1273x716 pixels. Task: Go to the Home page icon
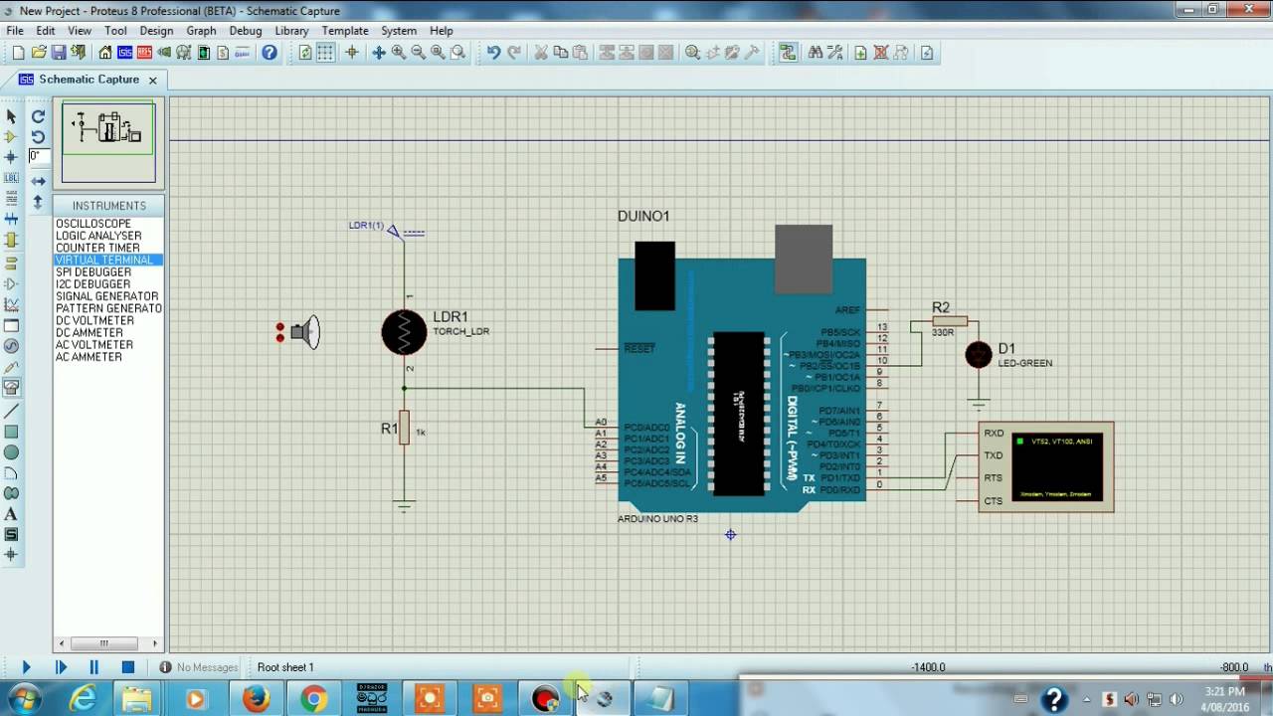pos(103,53)
